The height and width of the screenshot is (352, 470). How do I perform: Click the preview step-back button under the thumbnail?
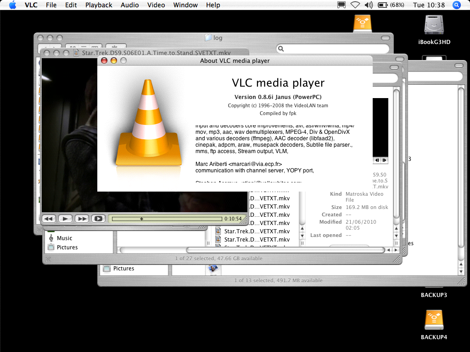pos(377,160)
